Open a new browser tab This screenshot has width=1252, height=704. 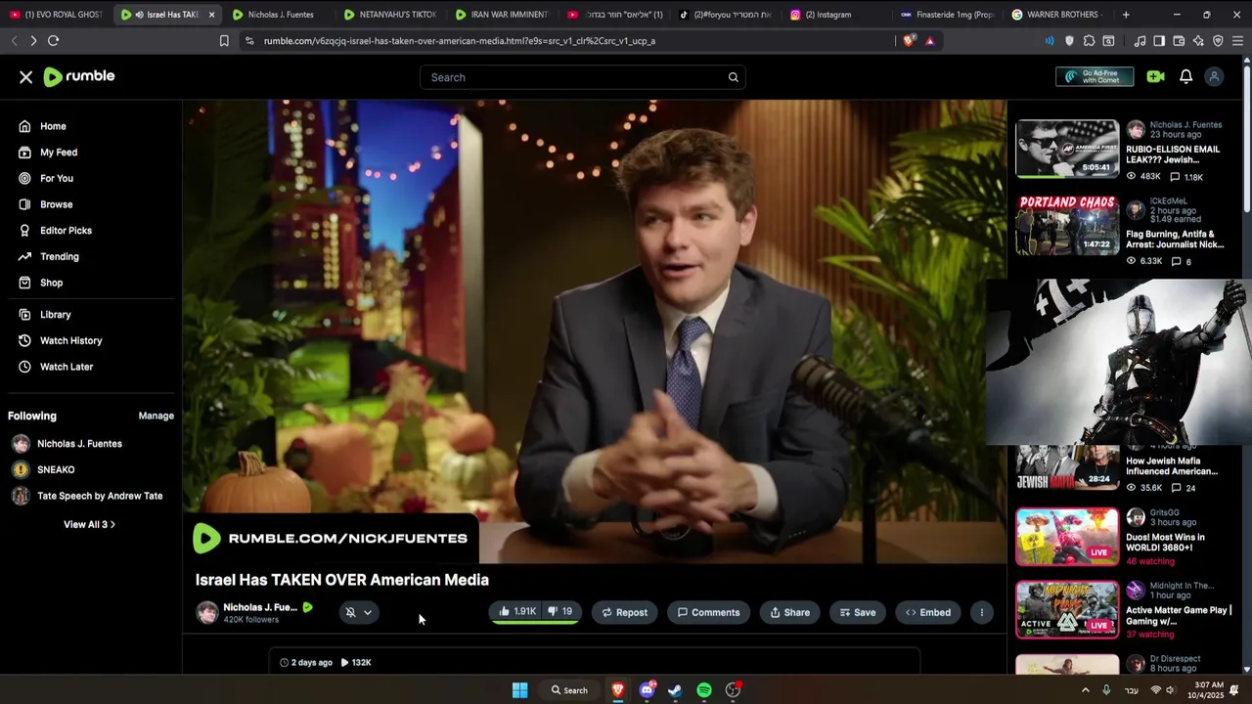(x=1126, y=15)
